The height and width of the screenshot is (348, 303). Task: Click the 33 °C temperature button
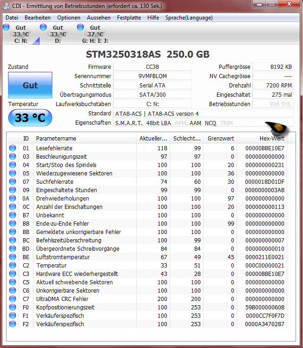pos(30,118)
